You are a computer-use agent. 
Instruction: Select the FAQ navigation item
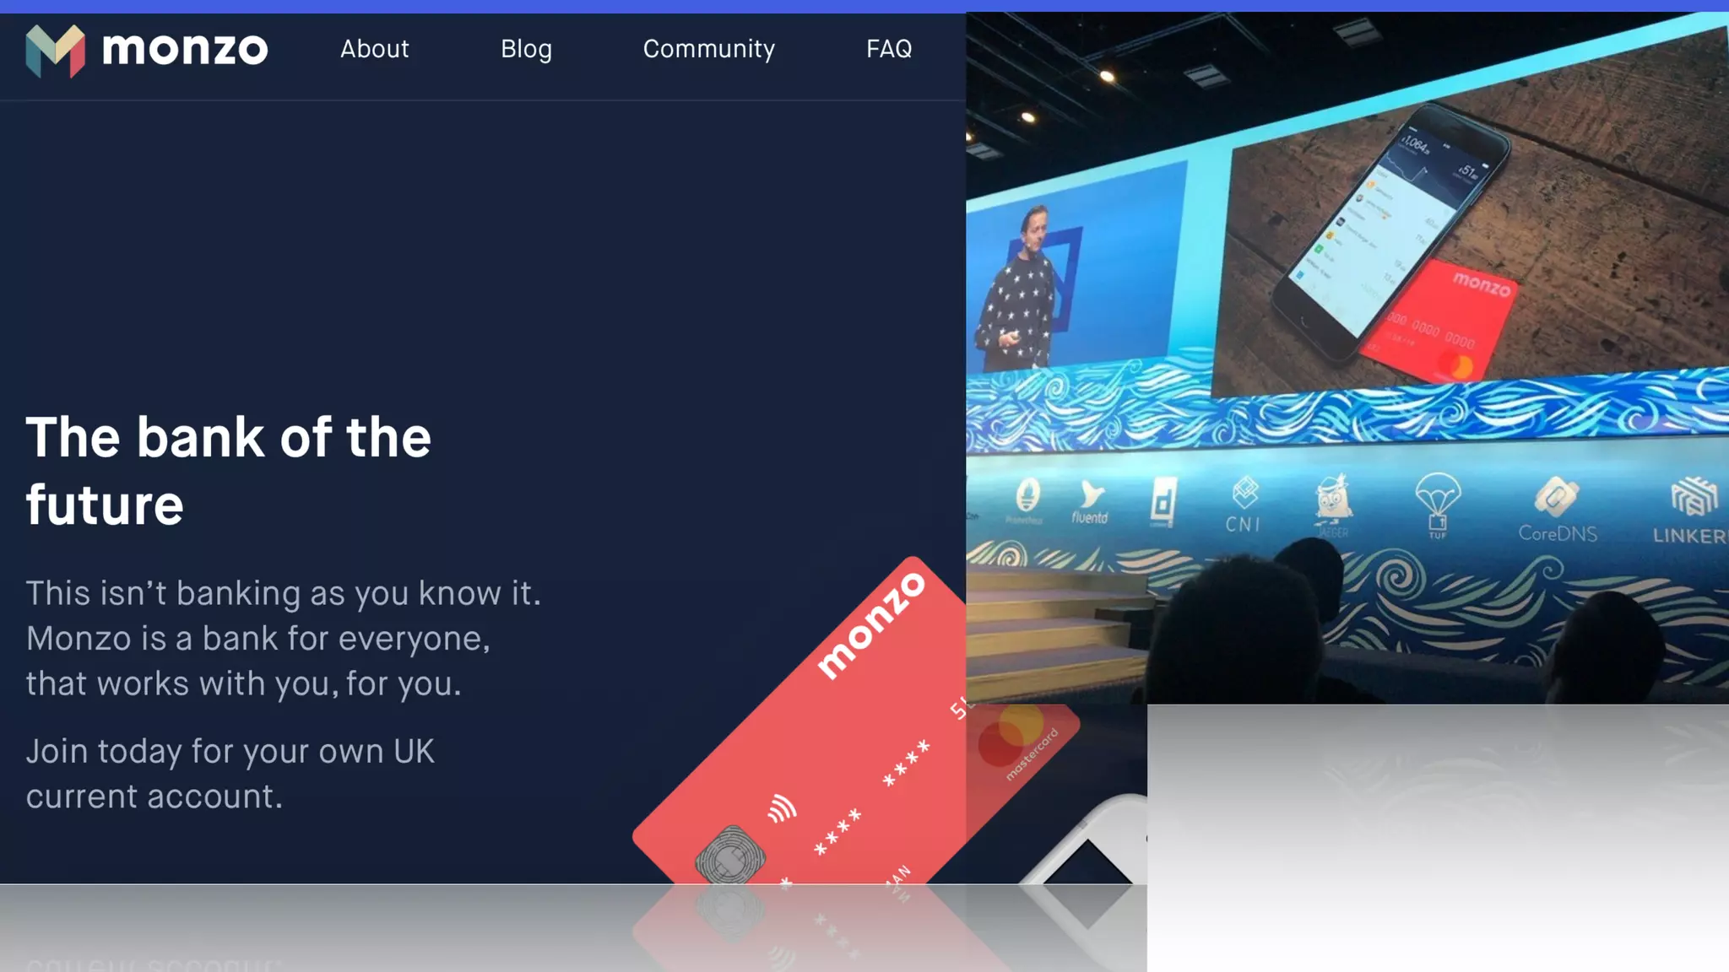point(889,49)
